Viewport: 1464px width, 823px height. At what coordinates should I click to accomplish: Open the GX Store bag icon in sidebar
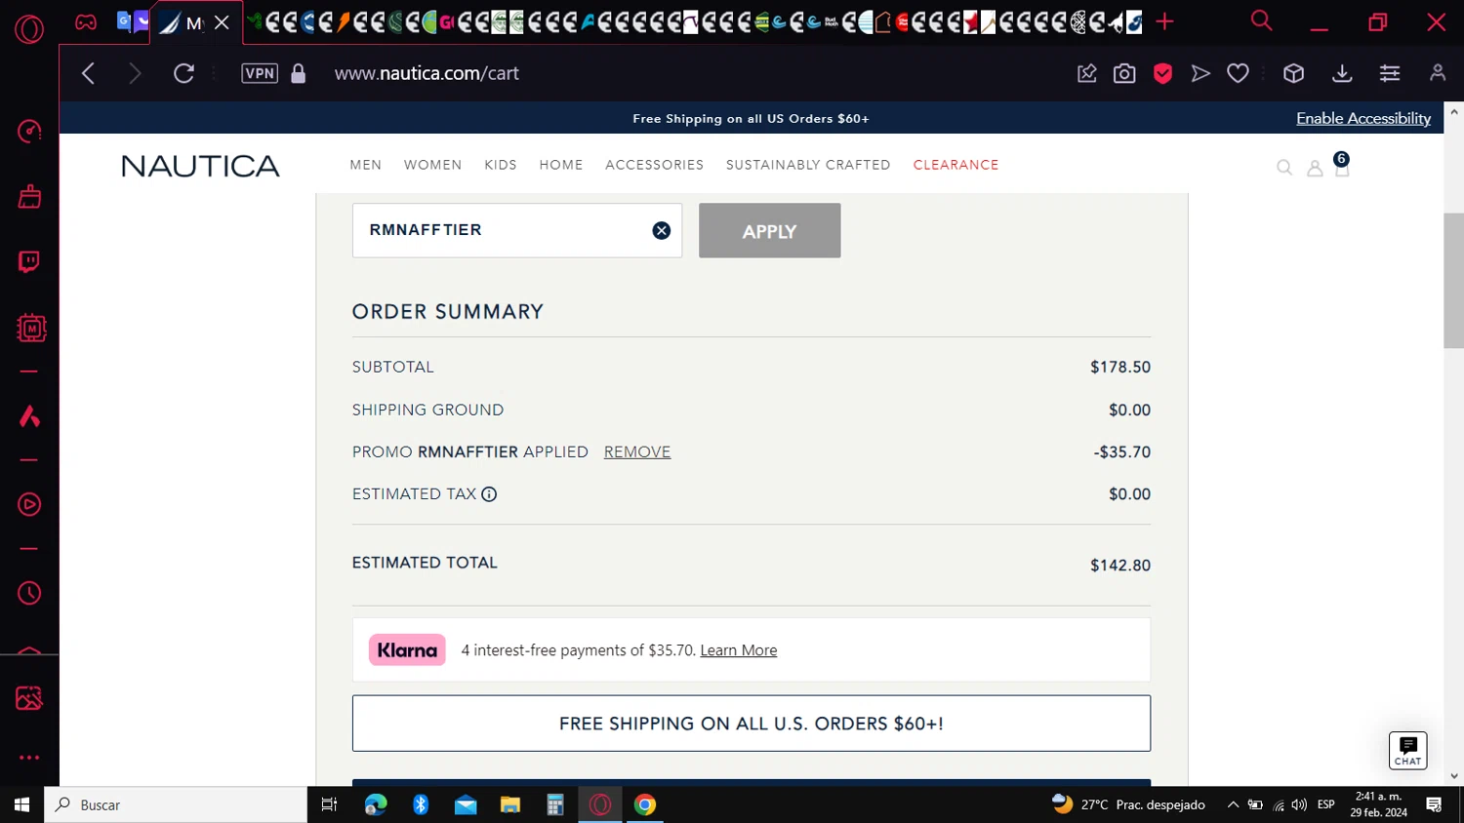[29, 197]
